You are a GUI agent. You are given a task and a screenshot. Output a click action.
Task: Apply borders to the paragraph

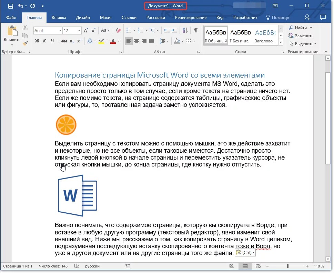click(x=188, y=41)
